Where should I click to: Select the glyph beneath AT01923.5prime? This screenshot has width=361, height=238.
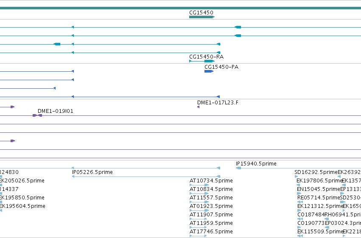pos(199,210)
